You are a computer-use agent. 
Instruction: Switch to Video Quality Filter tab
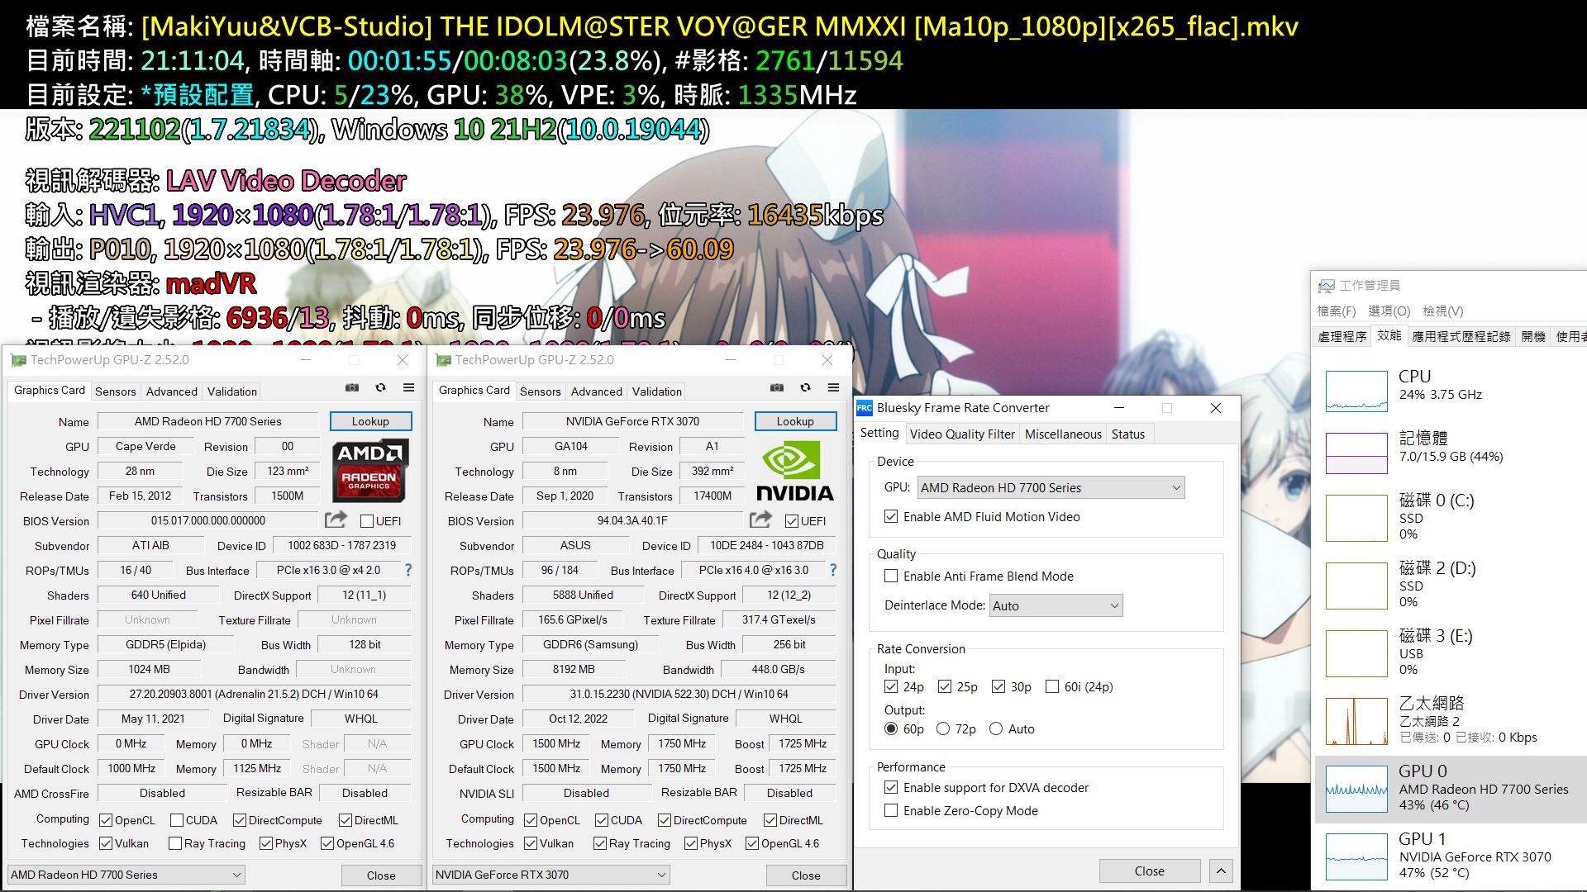click(x=961, y=434)
